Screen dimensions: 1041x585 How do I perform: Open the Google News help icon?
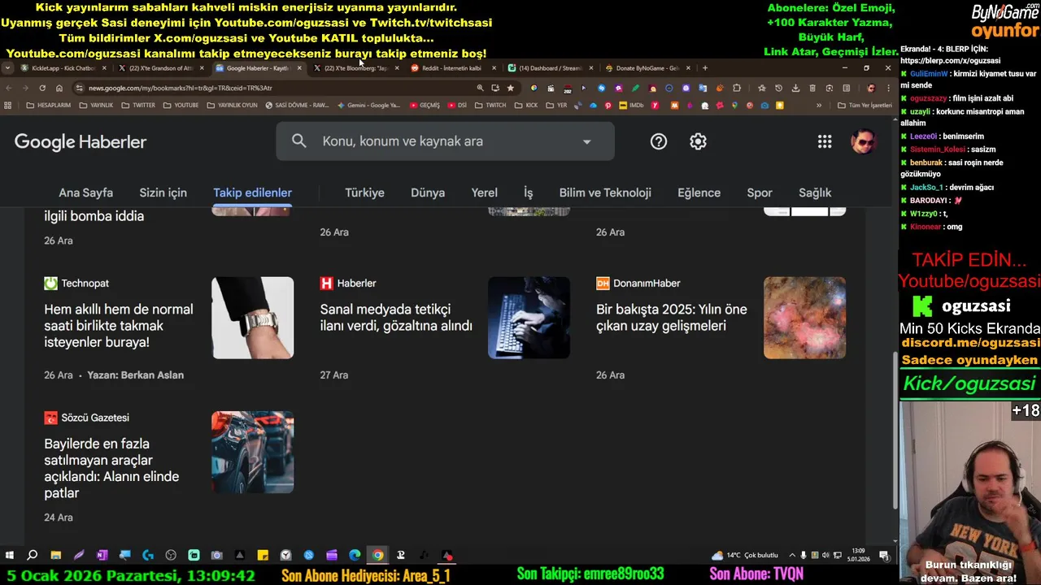[659, 141]
